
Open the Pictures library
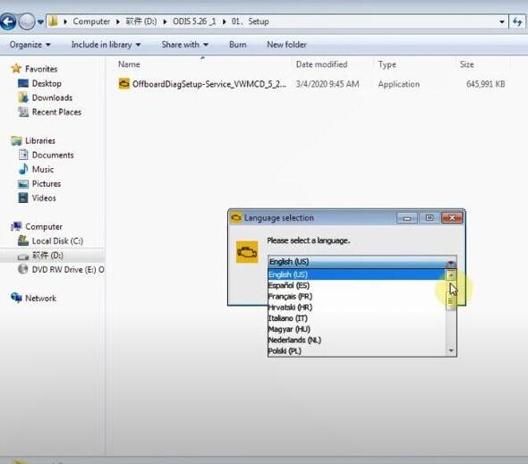click(47, 183)
